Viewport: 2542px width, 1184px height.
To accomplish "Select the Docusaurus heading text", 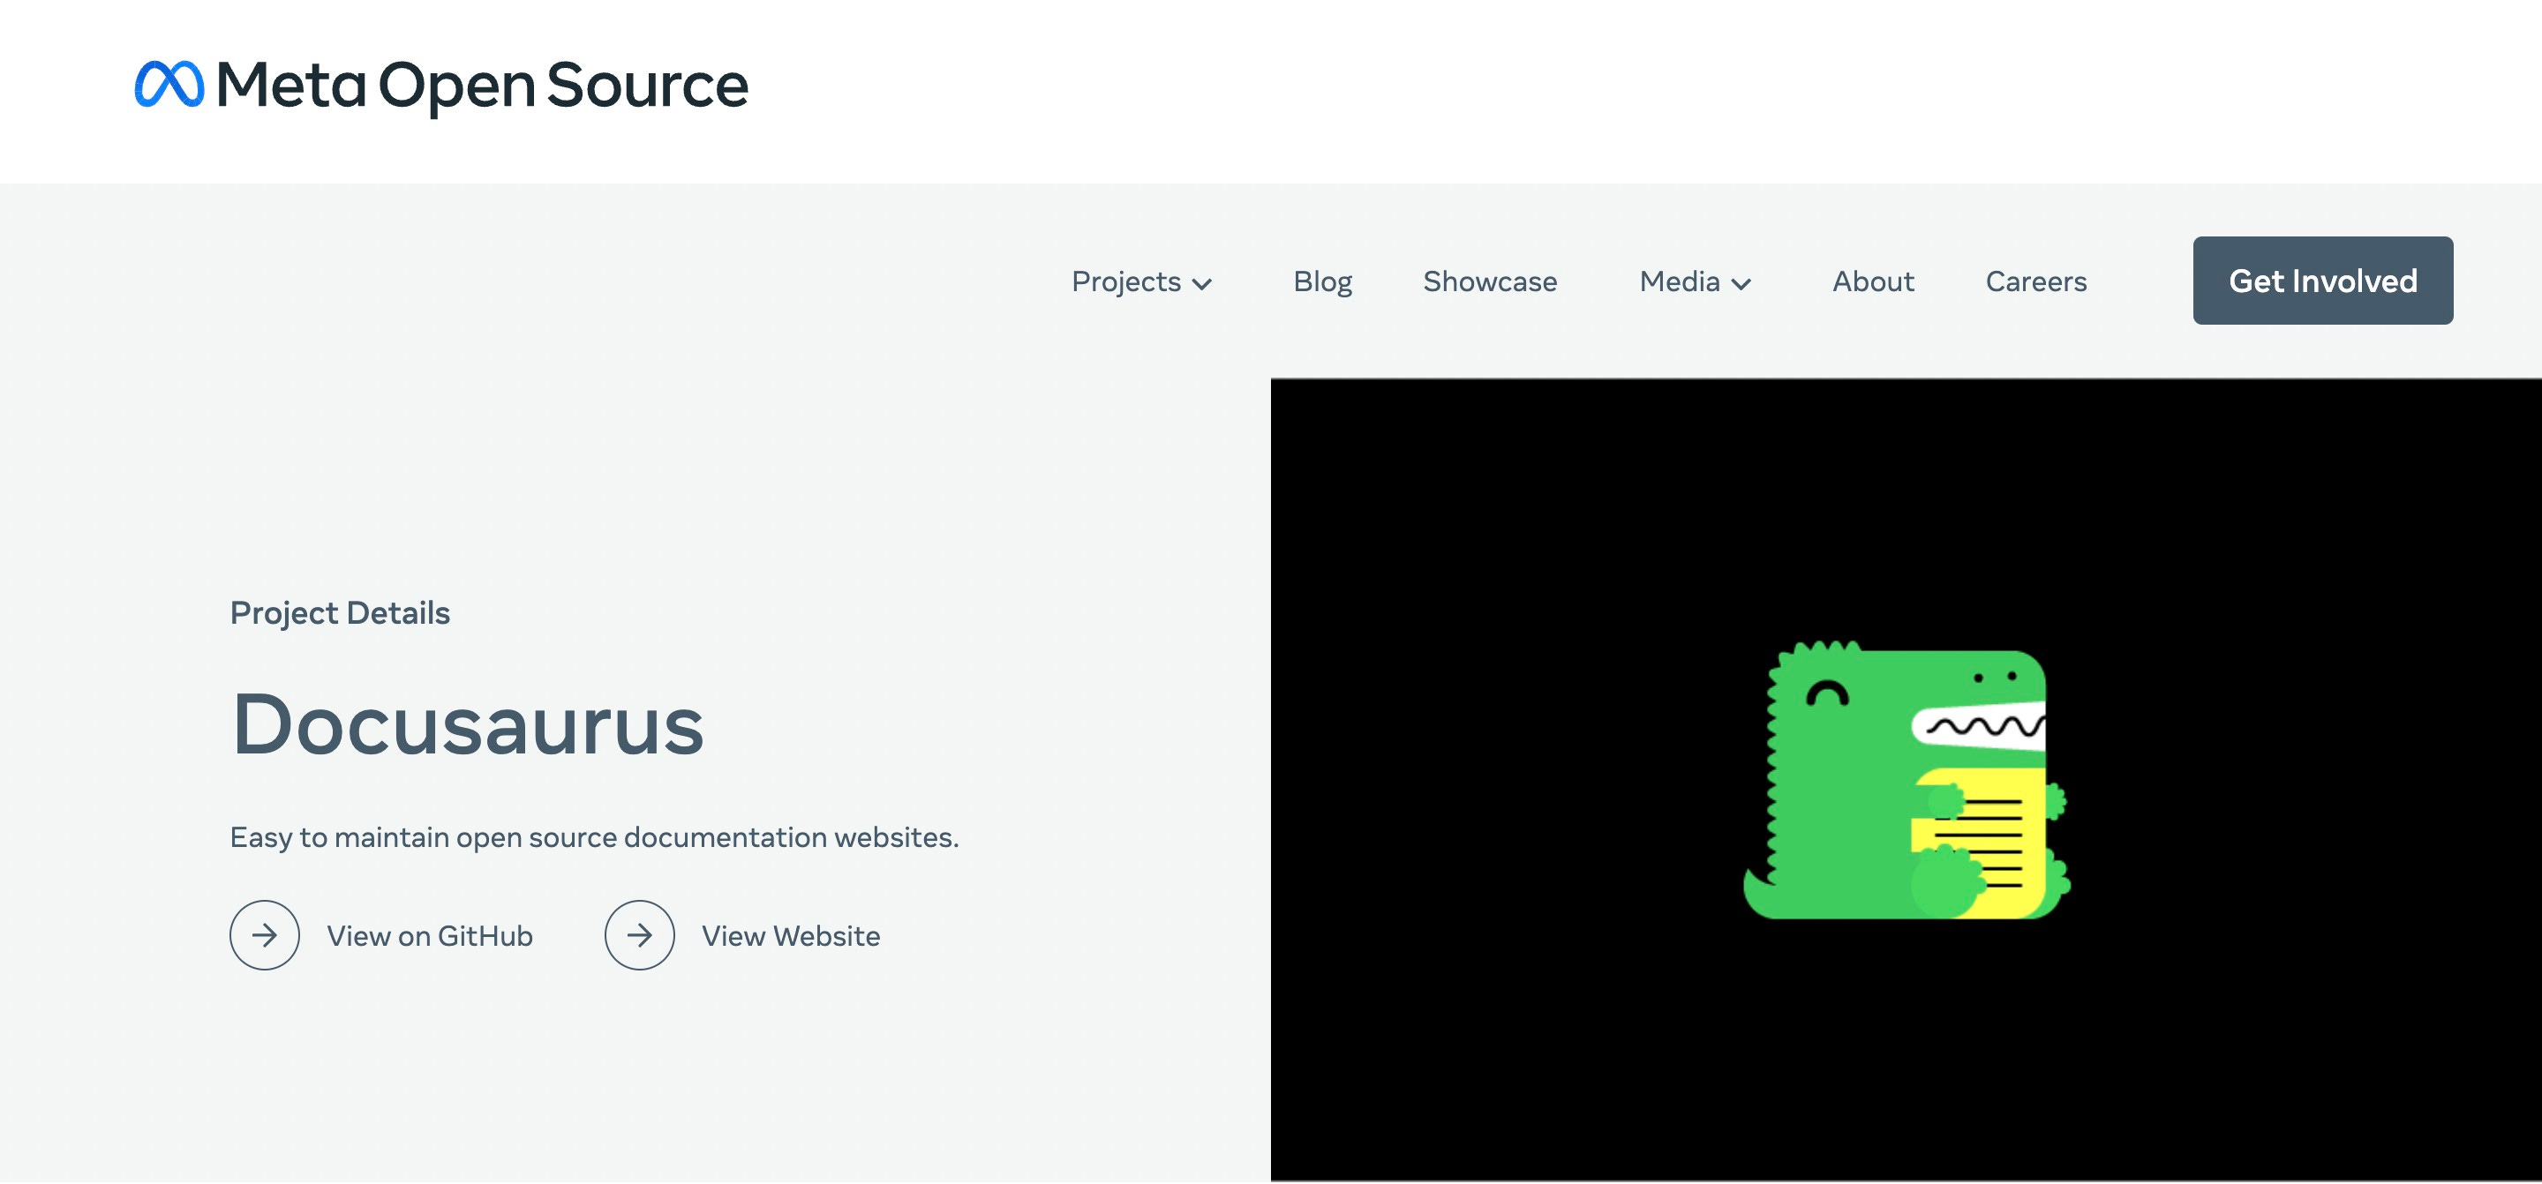I will (468, 725).
